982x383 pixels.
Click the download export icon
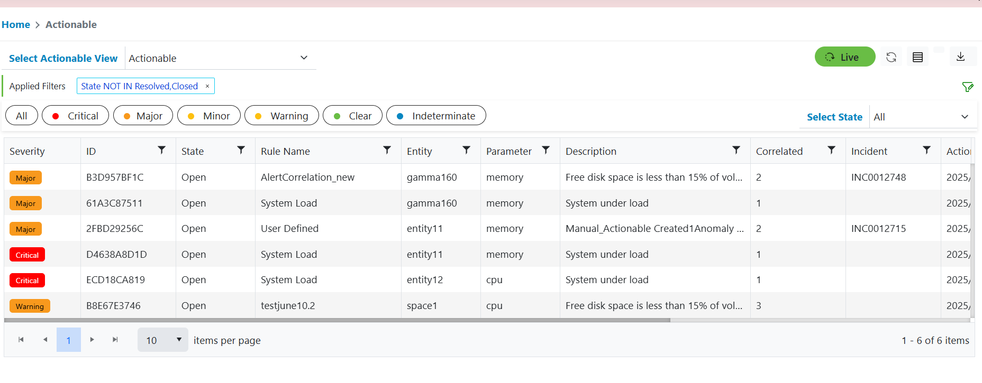(960, 57)
